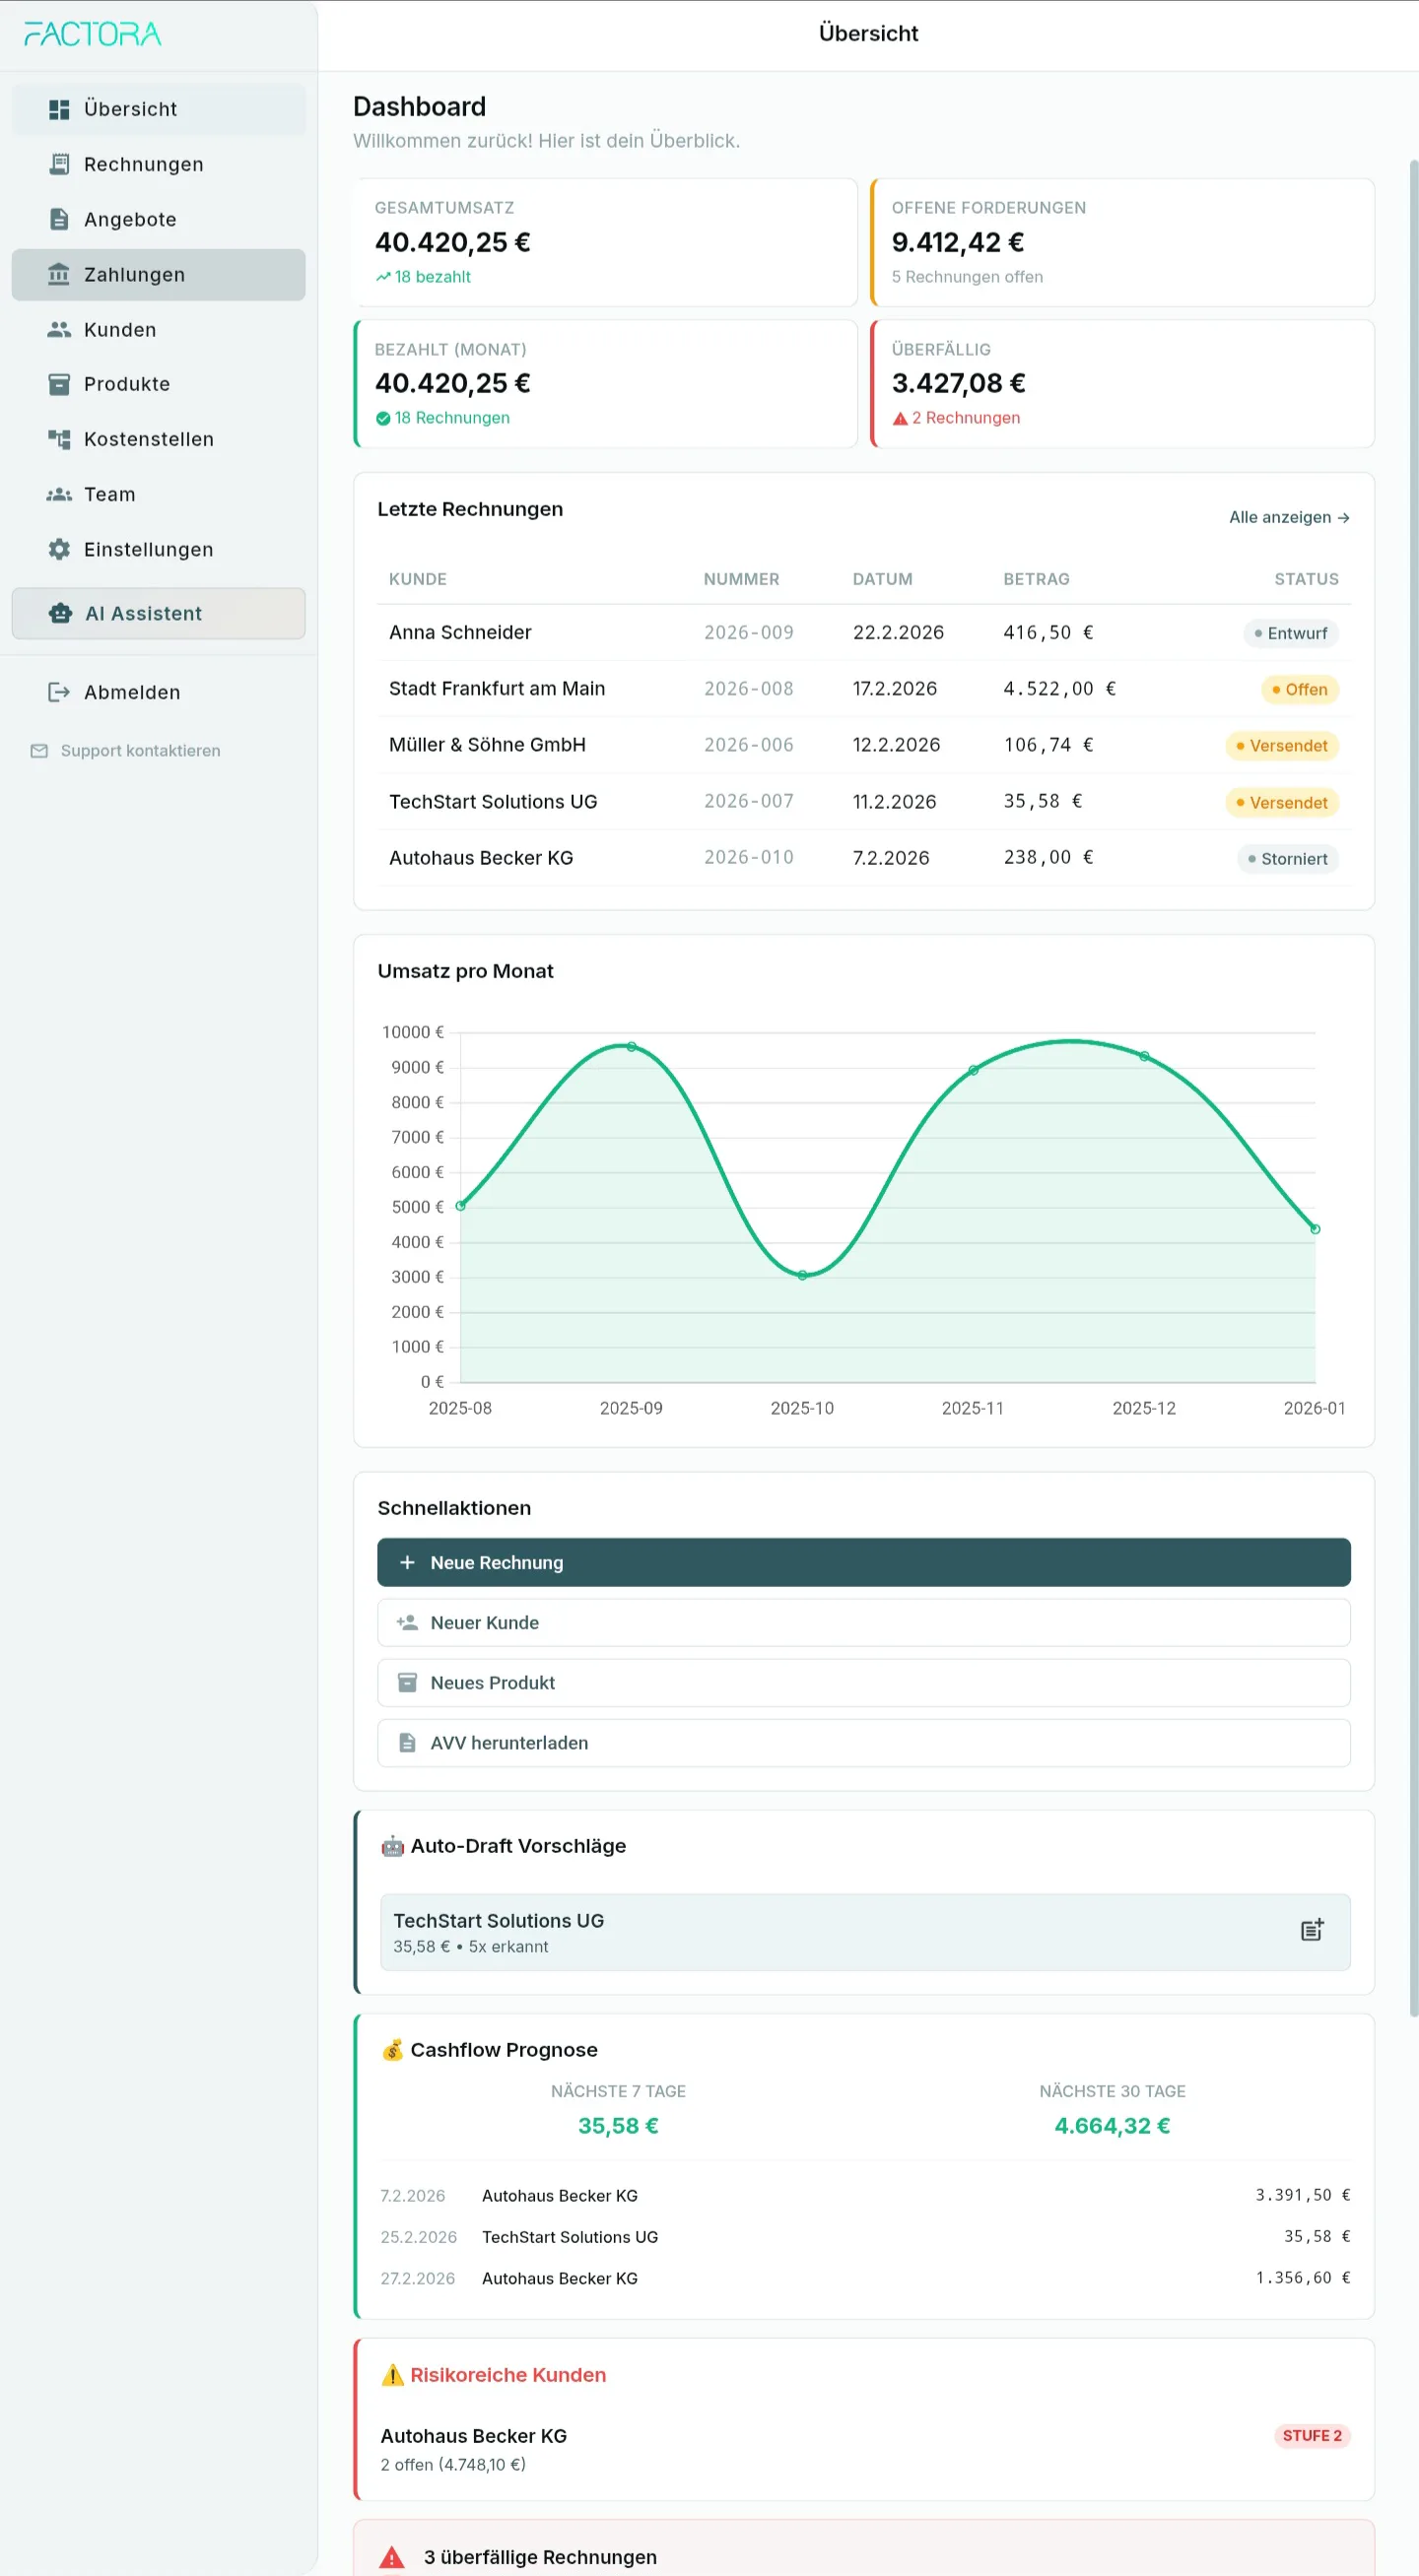The image size is (1419, 2576).
Task: Click the Entwurf status badge
Action: click(1290, 633)
